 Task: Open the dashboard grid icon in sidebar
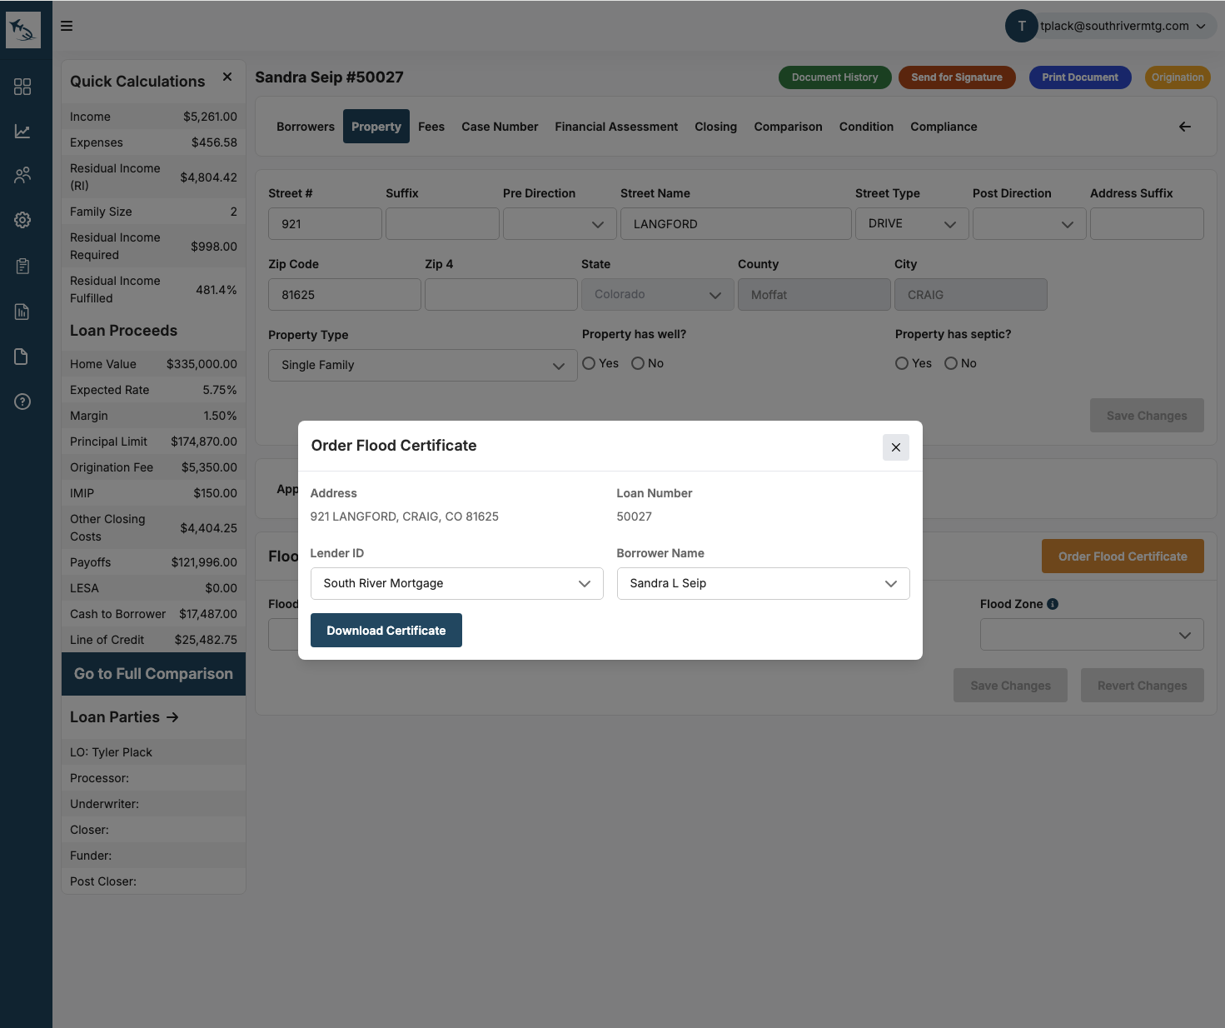click(x=22, y=87)
